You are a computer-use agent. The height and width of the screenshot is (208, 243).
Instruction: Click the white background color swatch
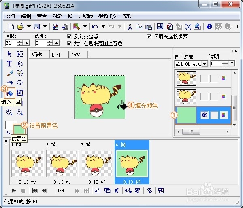9,124
